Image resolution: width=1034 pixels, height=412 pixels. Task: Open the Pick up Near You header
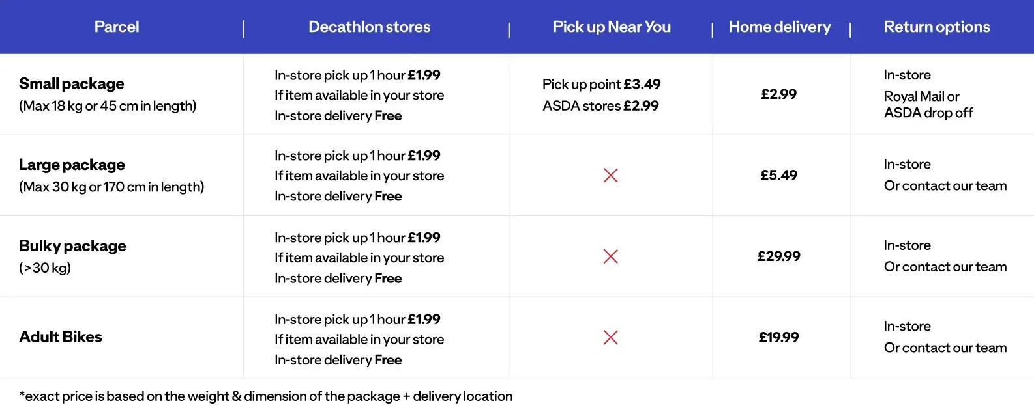612,27
